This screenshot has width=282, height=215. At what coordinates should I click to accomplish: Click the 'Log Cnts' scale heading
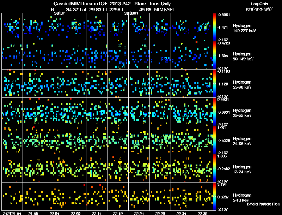click(x=259, y=4)
